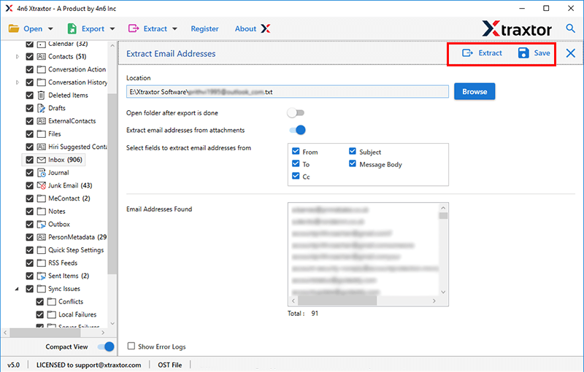
Task: Click the Open menu label
Action: (33, 28)
